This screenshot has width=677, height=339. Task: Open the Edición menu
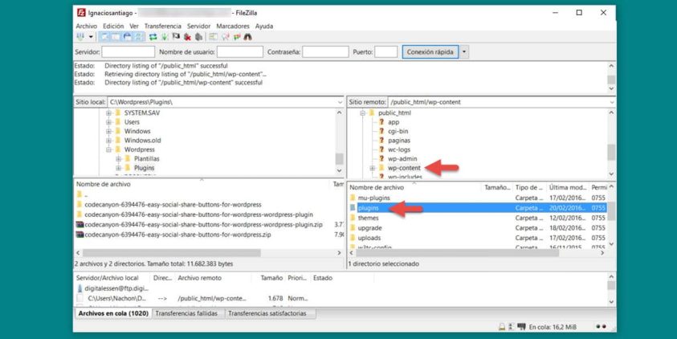click(x=113, y=26)
